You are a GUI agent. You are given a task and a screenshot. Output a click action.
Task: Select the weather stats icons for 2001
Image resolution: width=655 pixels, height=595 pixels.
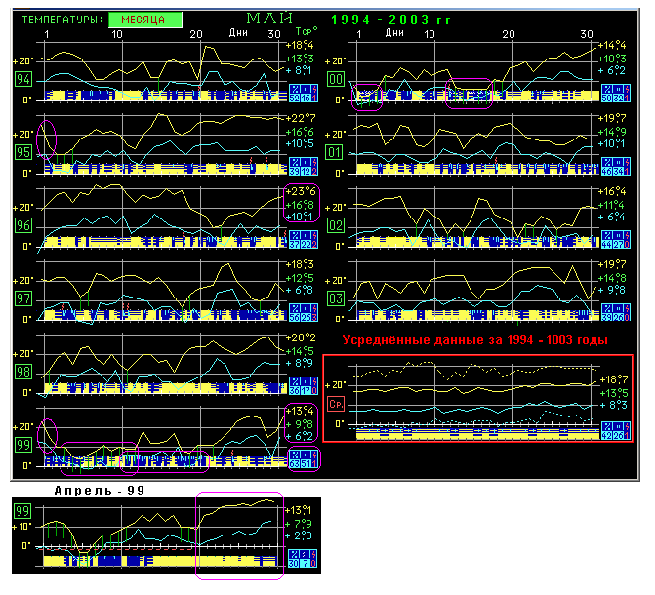click(614, 167)
